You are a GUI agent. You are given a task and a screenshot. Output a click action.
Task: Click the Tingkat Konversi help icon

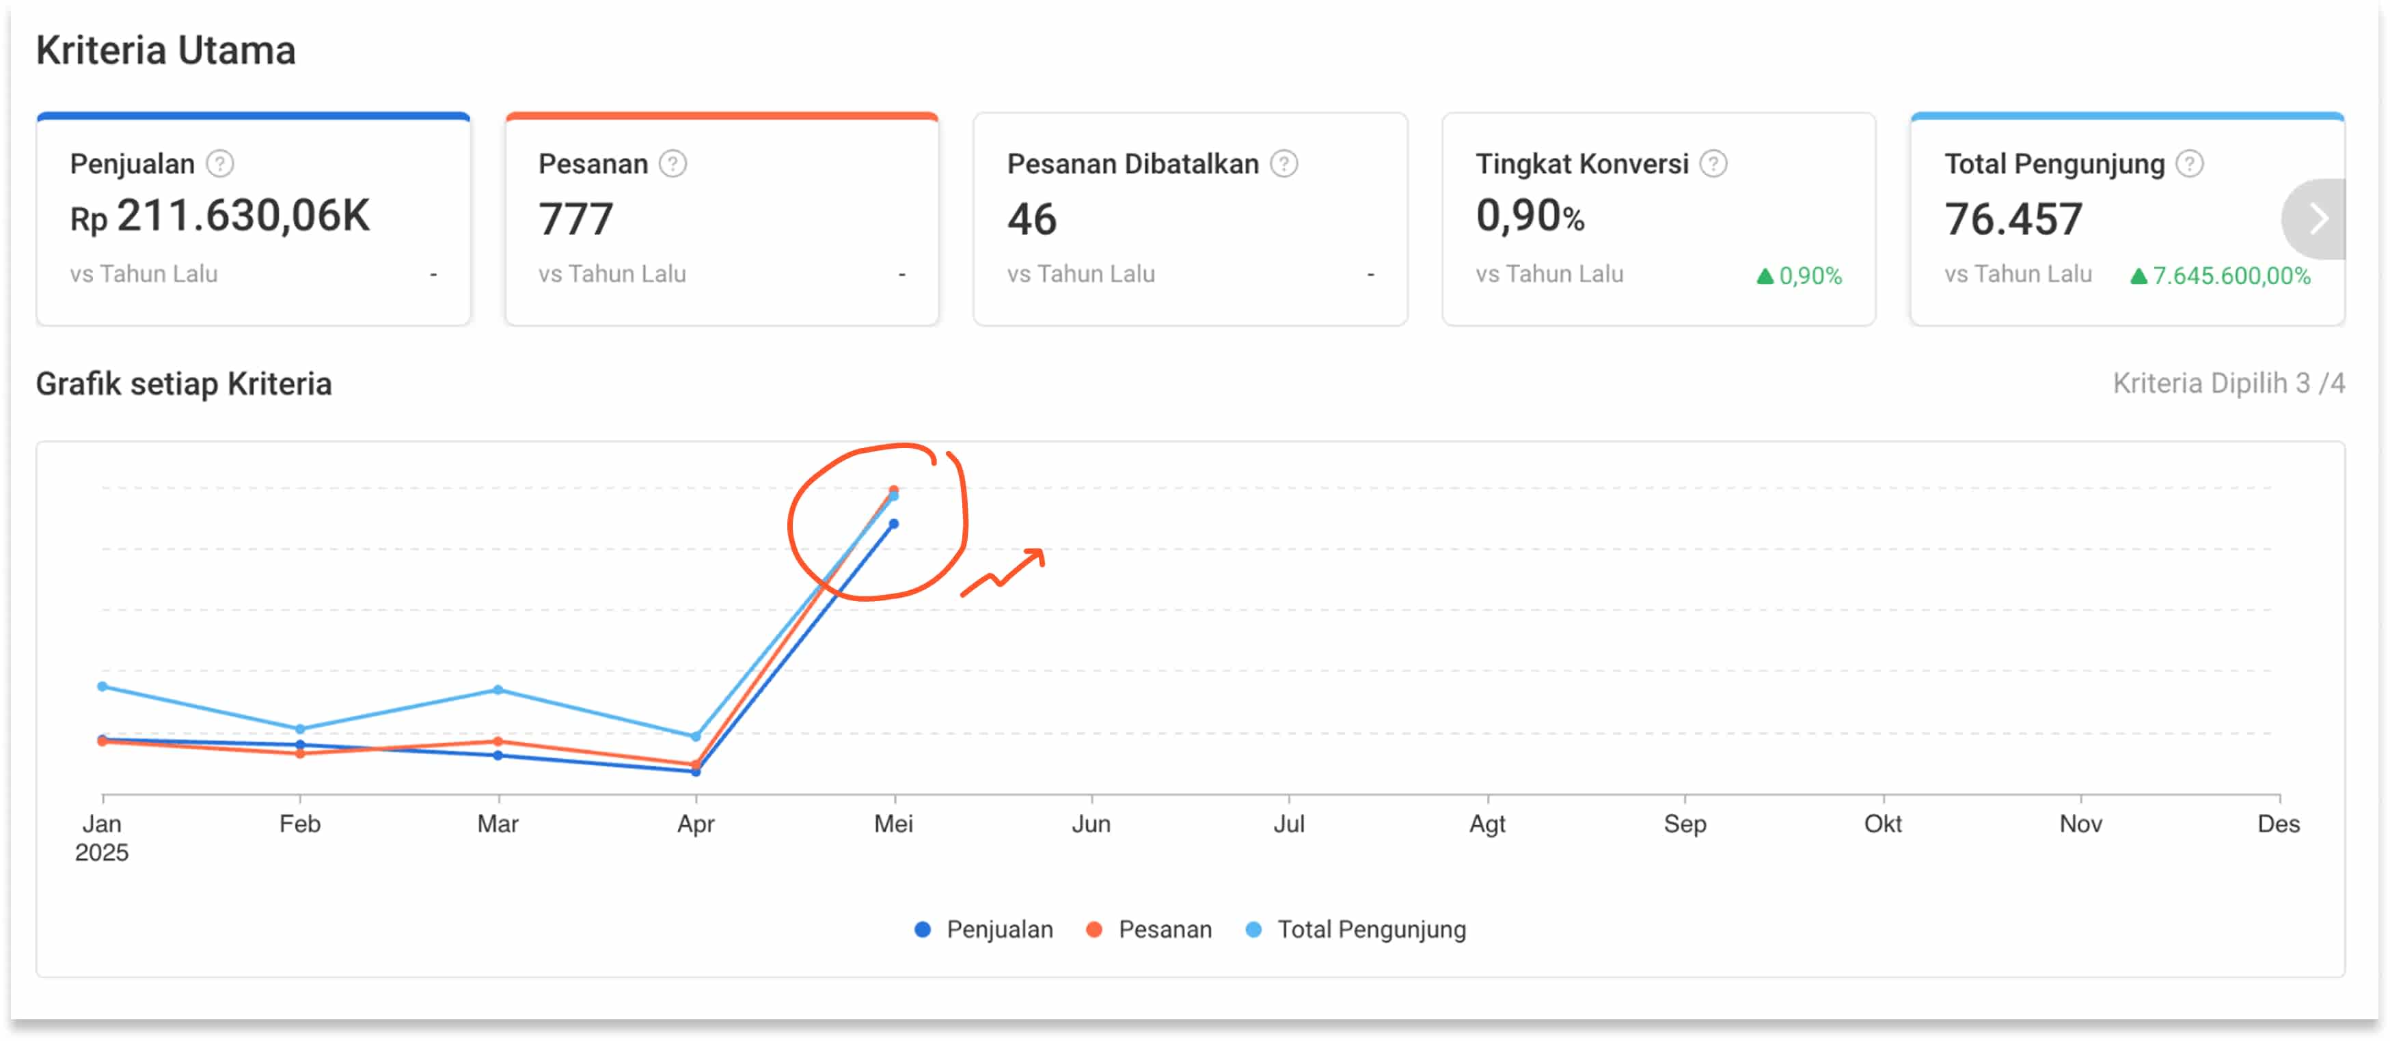coord(1713,164)
